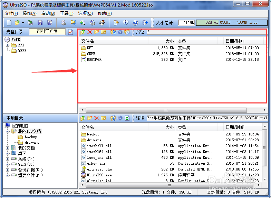Click the Save As icon
Screen dimensions: 271x198
click(50, 23)
